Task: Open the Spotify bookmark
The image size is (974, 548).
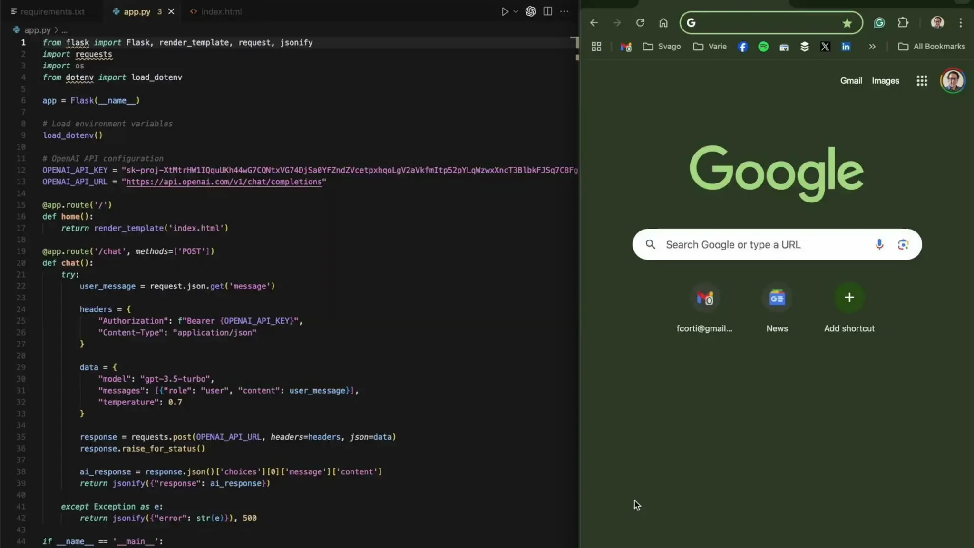Action: pyautogui.click(x=763, y=47)
